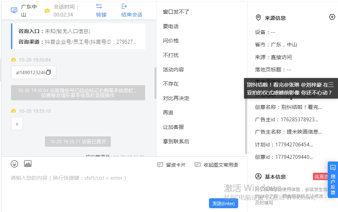
Task: Click the person icon beside 基本信息
Action: pos(258,176)
